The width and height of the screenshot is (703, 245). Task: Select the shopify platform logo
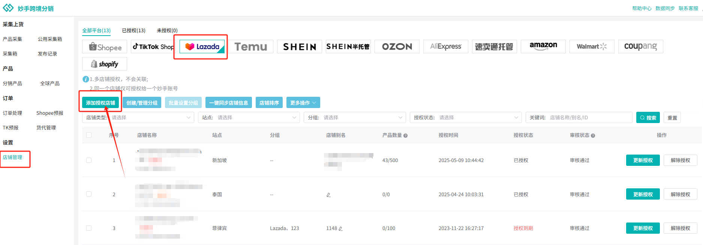coord(105,64)
